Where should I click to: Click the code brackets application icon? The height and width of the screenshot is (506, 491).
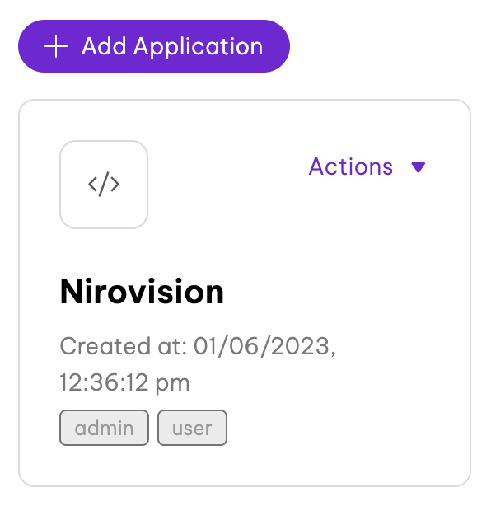(x=104, y=185)
